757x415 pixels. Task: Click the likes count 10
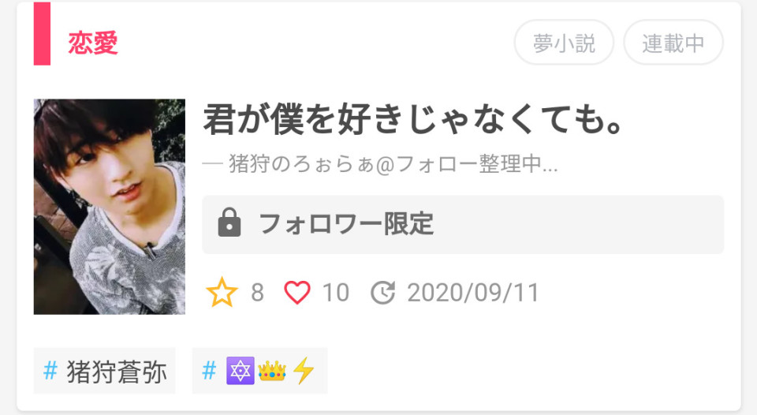tap(336, 293)
